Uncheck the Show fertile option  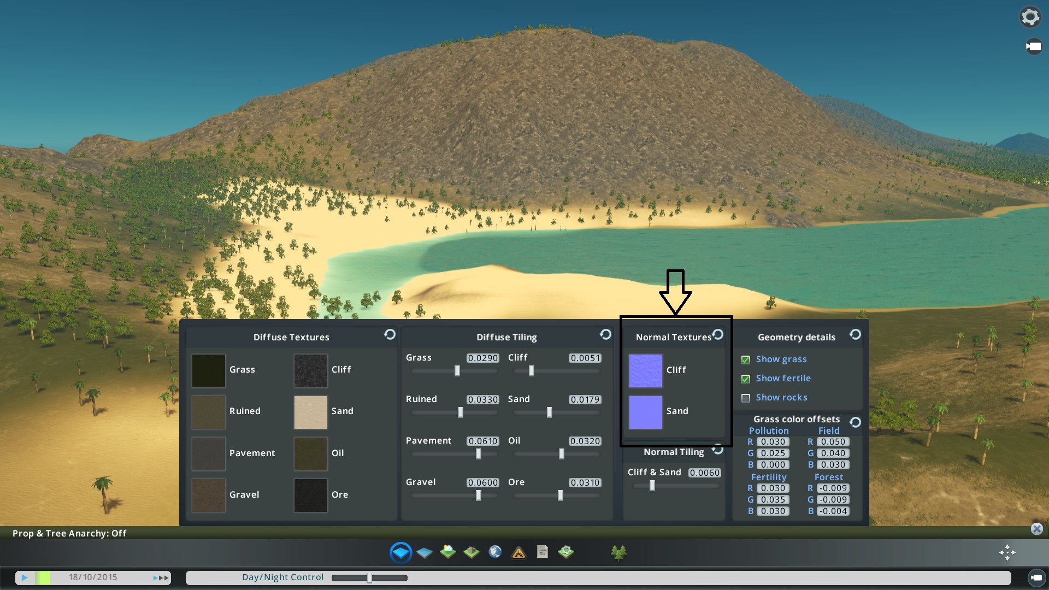(746, 379)
